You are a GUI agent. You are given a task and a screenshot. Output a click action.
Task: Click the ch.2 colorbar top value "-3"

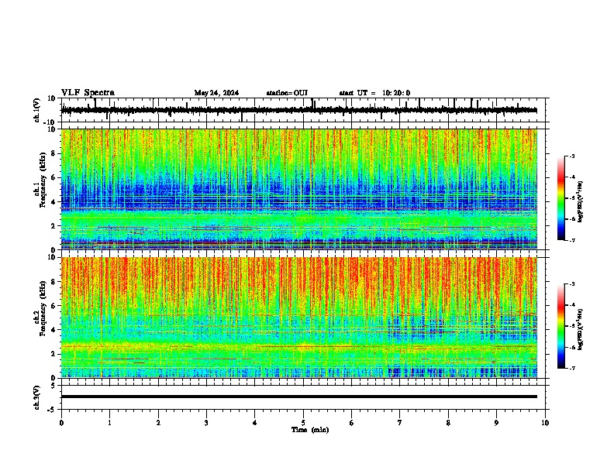572,284
